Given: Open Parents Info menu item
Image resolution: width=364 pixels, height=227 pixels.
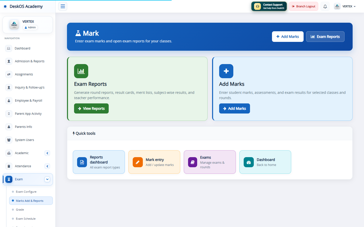Looking at the screenshot, I should [x=28, y=127].
